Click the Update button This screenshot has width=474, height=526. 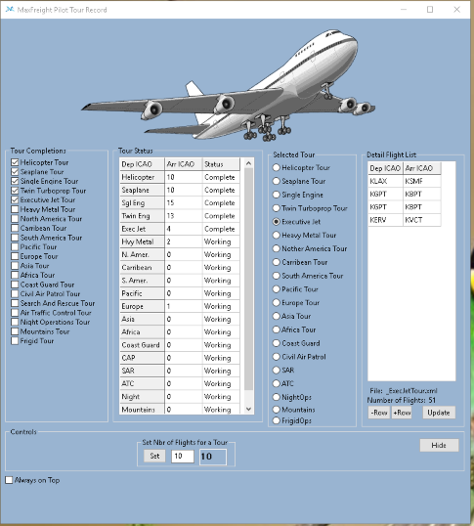439,413
